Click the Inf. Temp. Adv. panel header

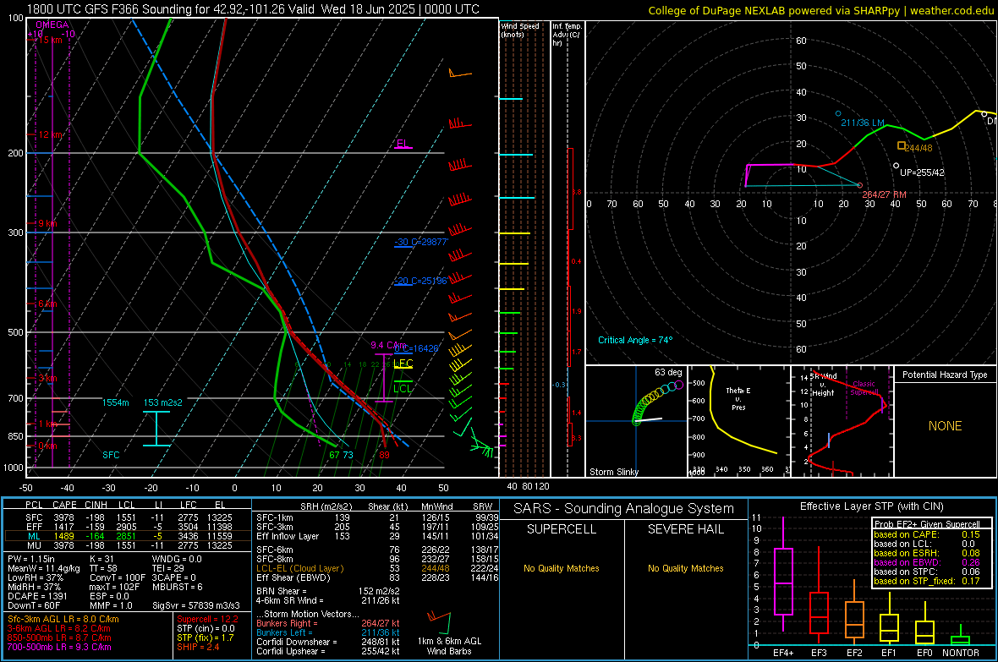click(x=567, y=35)
